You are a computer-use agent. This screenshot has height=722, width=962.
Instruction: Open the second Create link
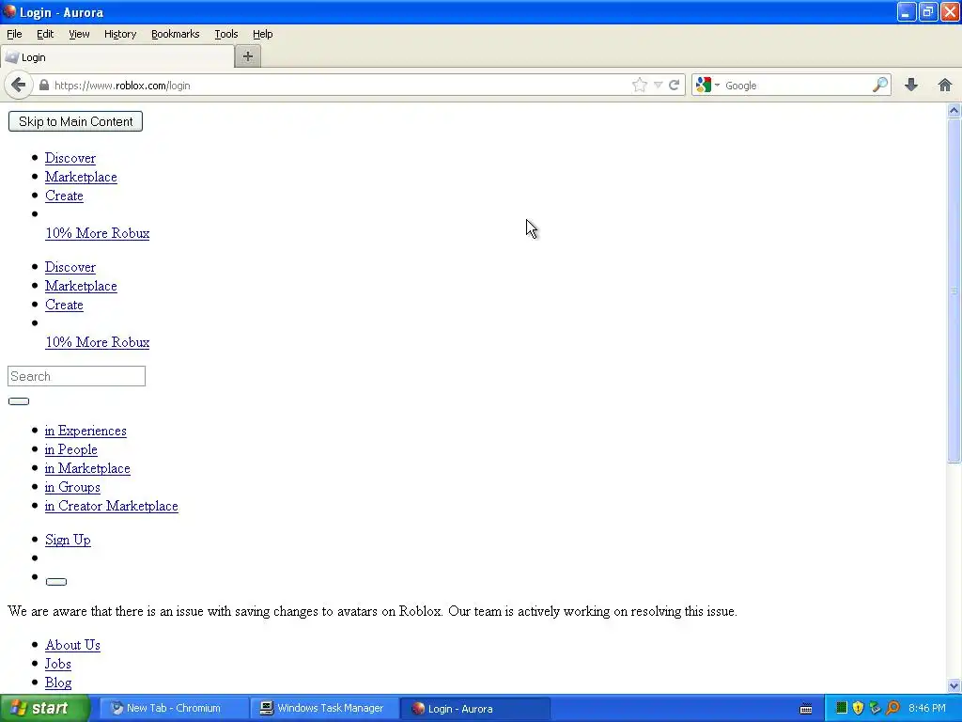click(x=64, y=306)
